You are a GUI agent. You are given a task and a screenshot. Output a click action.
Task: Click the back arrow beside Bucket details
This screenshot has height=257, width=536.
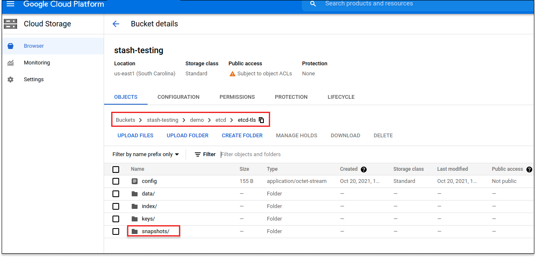pyautogui.click(x=116, y=24)
